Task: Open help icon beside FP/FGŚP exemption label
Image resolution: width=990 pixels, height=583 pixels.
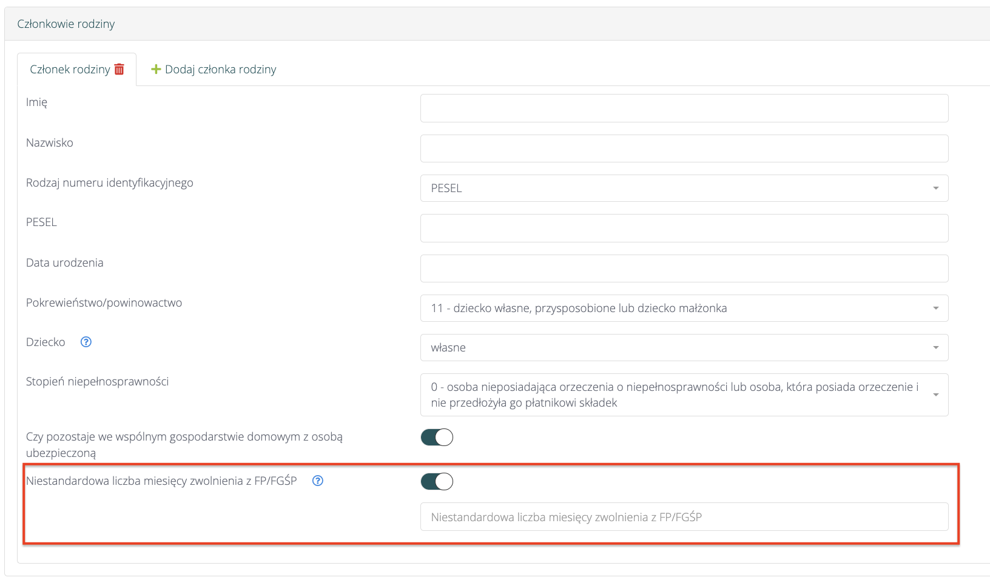Action: point(318,481)
